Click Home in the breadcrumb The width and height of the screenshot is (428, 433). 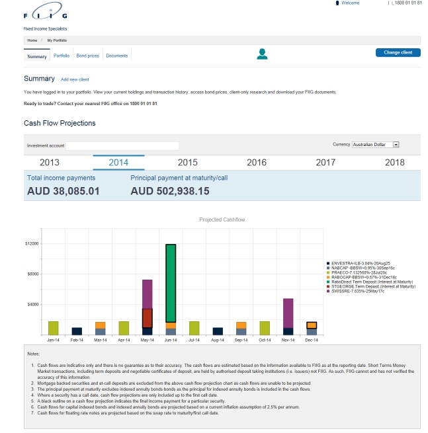[x=32, y=40]
